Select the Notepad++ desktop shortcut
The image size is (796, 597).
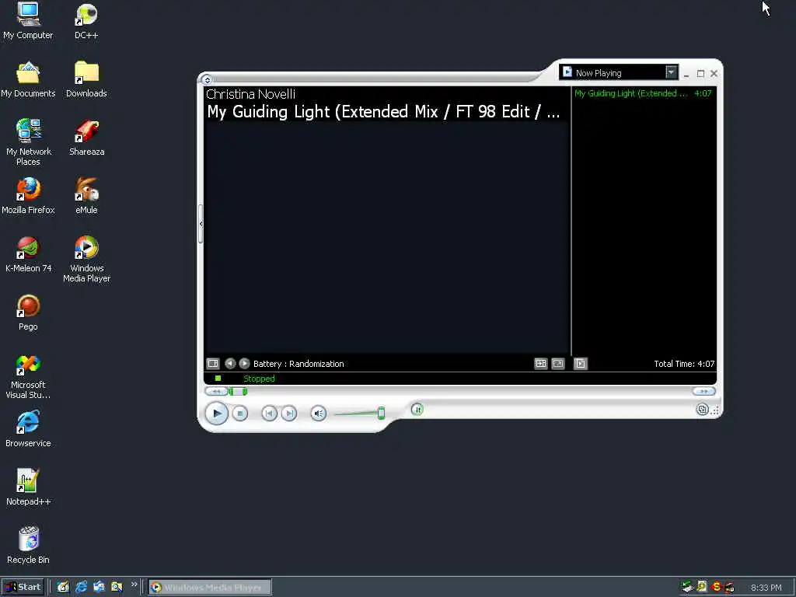(x=28, y=487)
